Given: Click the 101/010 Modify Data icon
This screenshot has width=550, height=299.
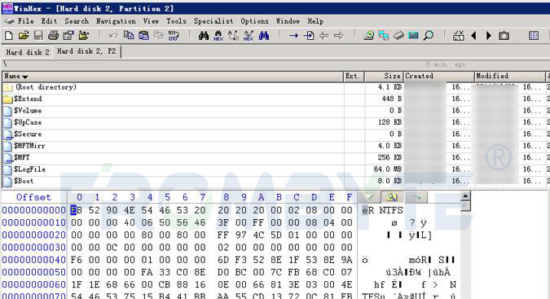Looking at the screenshot, I should coord(174,35).
